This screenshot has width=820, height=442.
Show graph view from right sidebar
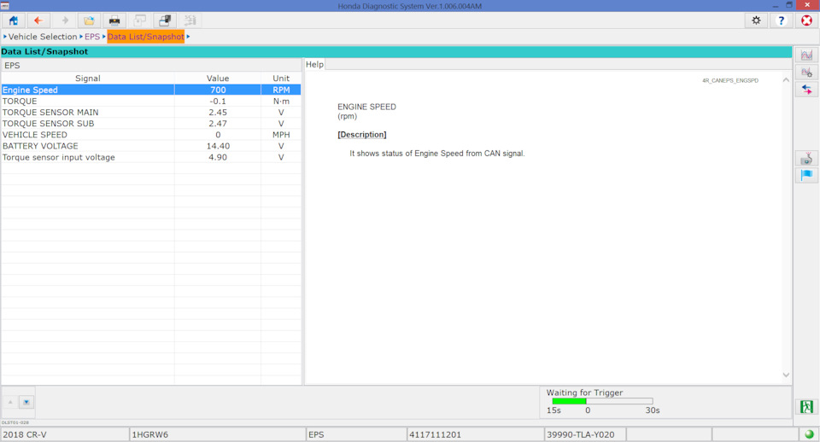(806, 55)
